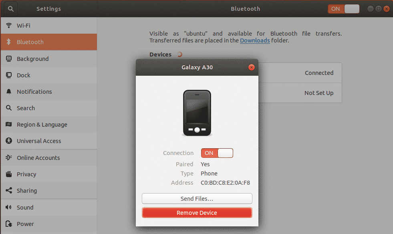
Task: Select the Not Set Up device row
Action: 300,93
